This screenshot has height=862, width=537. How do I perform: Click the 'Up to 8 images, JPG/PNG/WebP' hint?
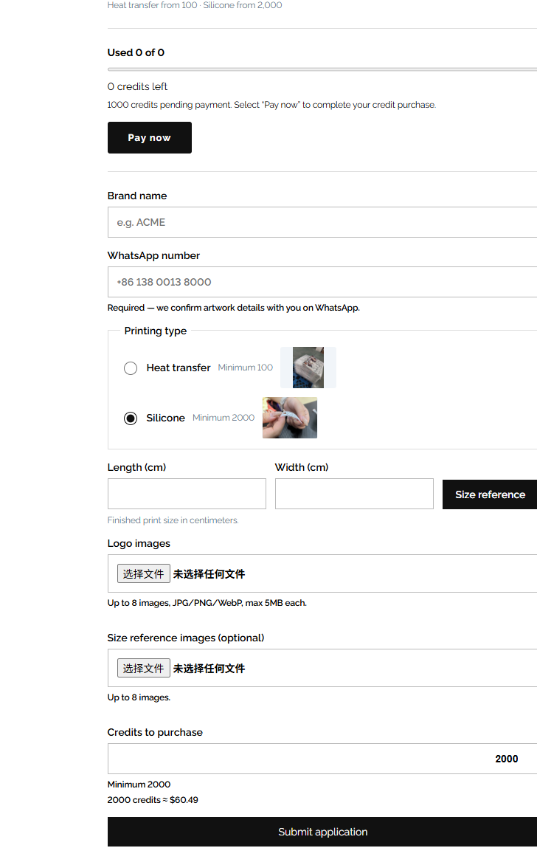(x=207, y=603)
